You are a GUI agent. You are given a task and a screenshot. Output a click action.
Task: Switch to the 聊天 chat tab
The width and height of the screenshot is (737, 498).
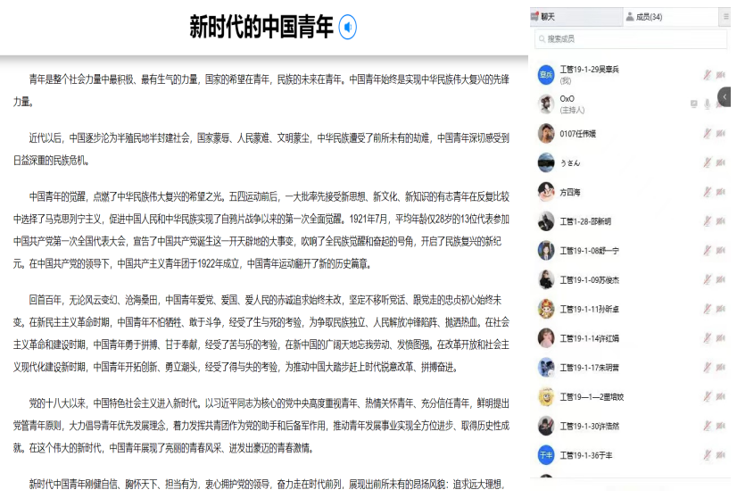pos(576,17)
